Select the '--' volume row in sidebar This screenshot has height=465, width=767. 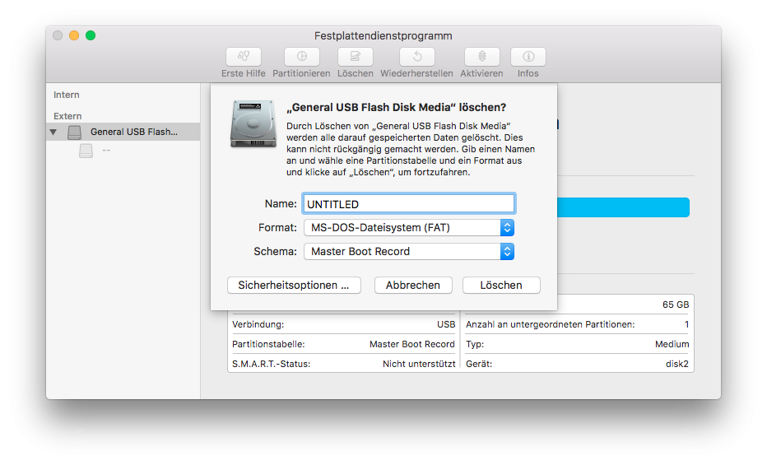[x=123, y=151]
